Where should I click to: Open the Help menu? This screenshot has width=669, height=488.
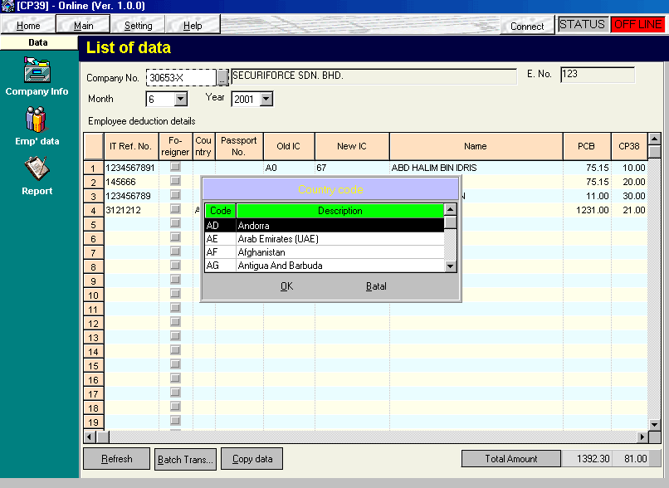tap(193, 26)
